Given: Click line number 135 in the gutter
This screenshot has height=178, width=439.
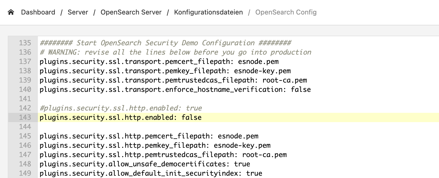Looking at the screenshot, I should click(25, 43).
